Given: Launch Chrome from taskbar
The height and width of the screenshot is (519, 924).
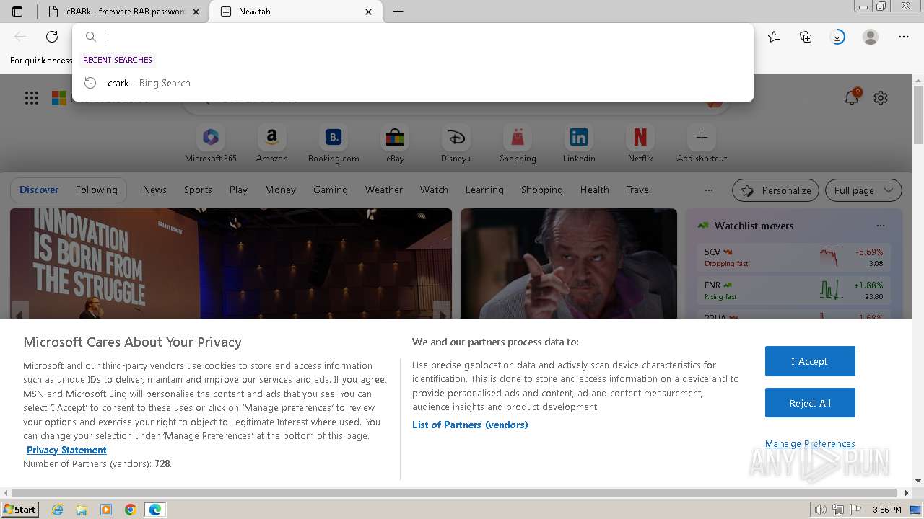Looking at the screenshot, I should [x=131, y=510].
